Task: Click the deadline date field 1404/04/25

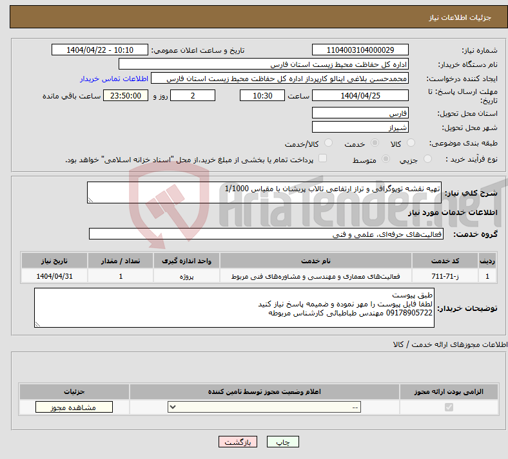Action: [360, 95]
